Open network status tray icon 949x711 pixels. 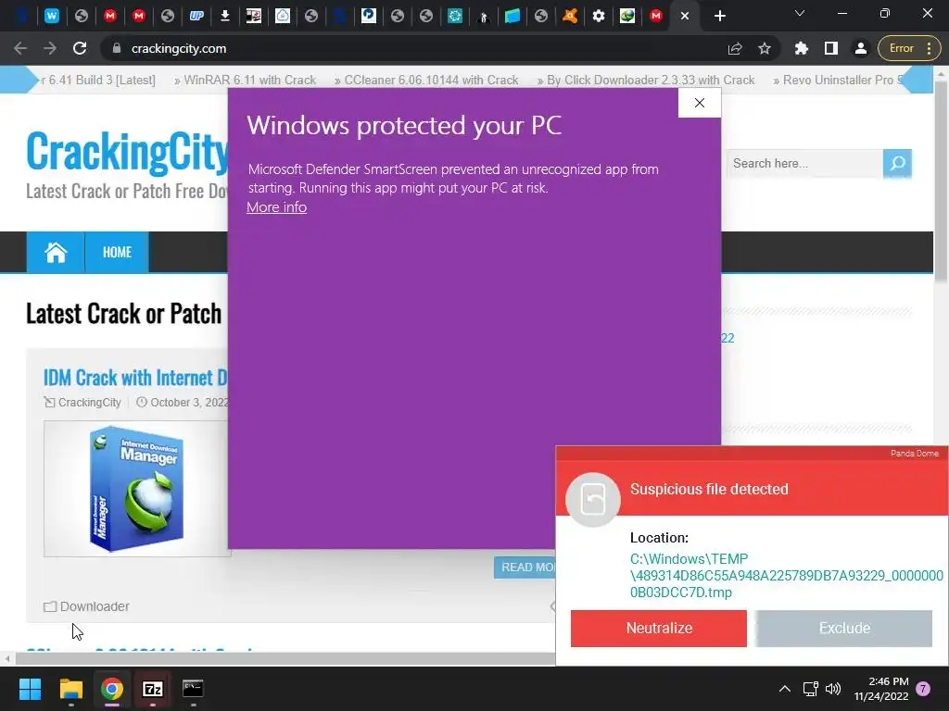pyautogui.click(x=810, y=689)
